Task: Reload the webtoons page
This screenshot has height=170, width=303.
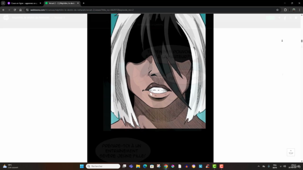Action: (15, 10)
